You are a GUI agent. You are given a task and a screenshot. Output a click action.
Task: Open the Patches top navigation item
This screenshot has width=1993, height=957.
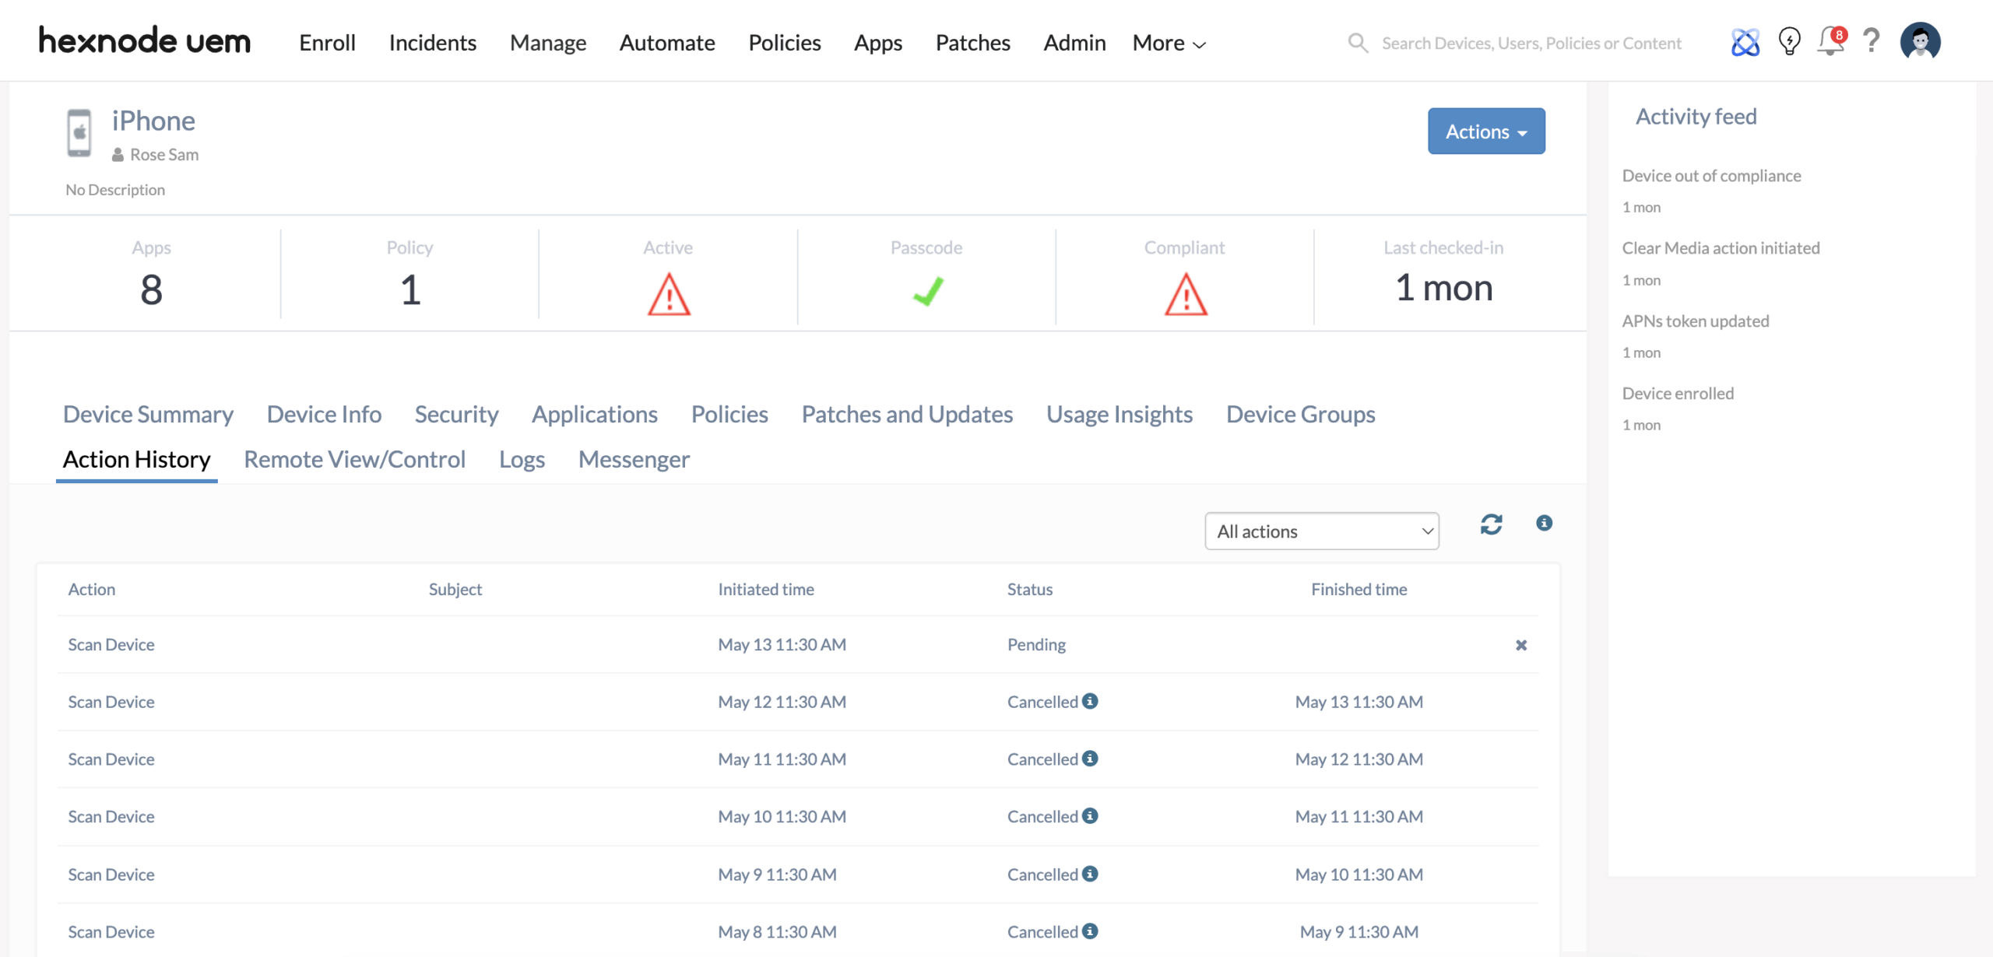(x=972, y=43)
